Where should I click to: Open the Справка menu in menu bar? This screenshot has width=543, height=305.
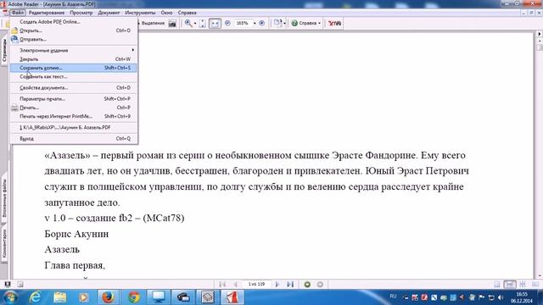pyautogui.click(x=187, y=13)
